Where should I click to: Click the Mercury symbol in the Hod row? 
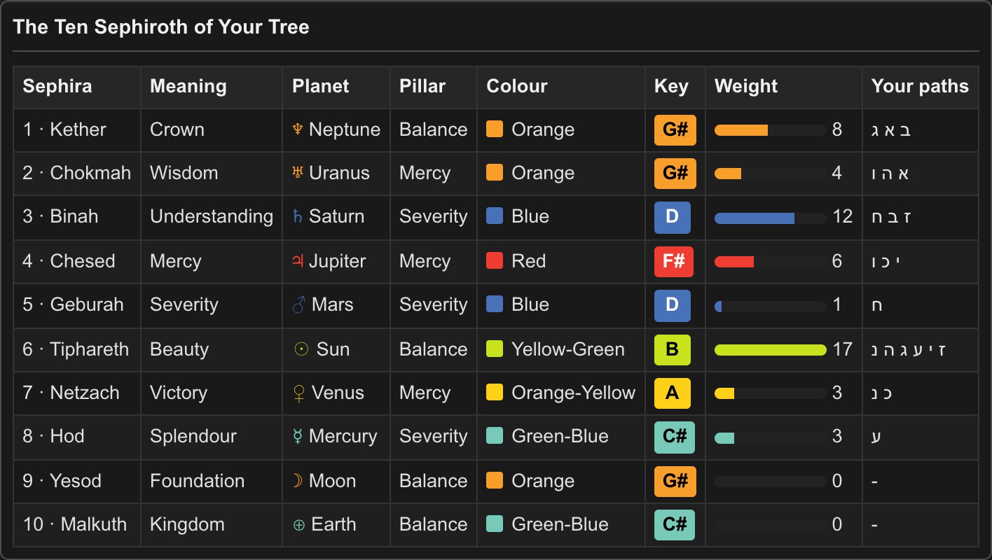coord(298,436)
